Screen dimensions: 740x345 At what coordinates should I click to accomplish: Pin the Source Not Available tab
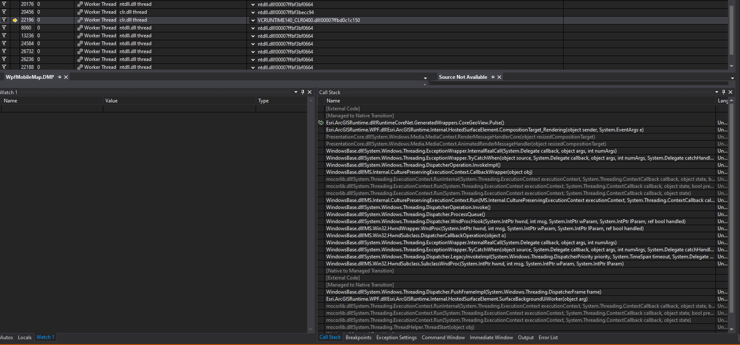[x=493, y=77]
